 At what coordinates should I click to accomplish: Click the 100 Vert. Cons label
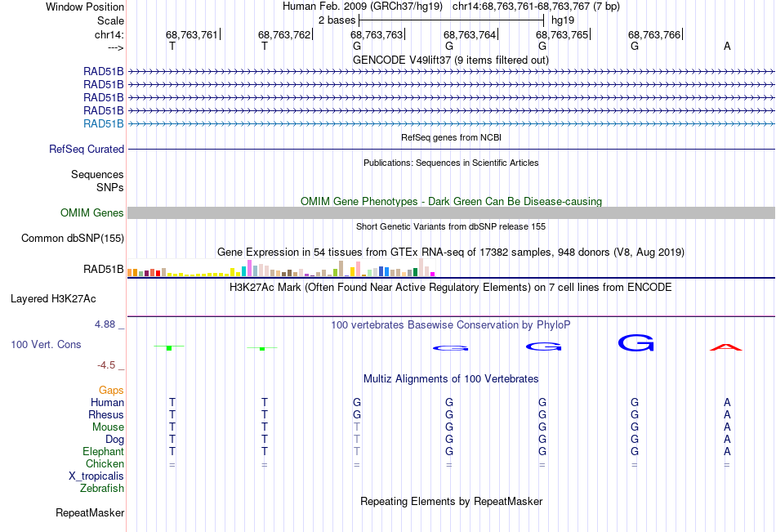(46, 344)
